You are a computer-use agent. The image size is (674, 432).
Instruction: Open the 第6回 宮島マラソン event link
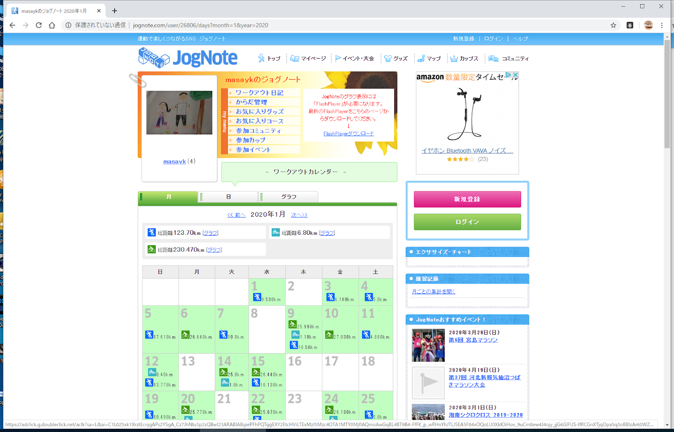pyautogui.click(x=473, y=340)
